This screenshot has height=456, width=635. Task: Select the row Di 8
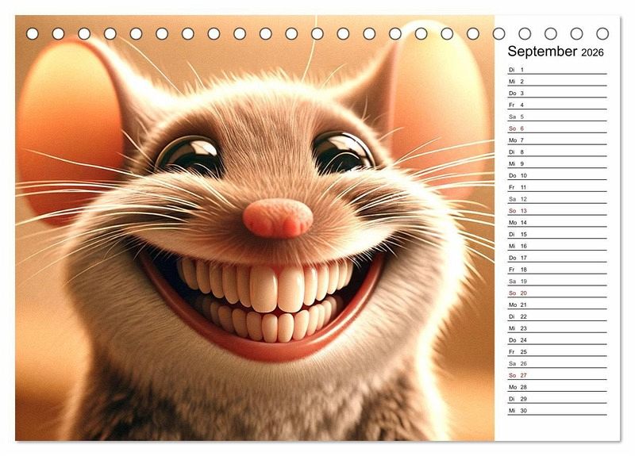557,151
